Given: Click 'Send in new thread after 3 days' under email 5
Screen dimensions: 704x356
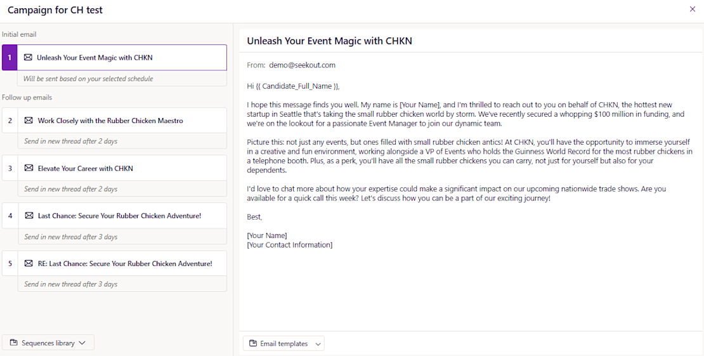Looking at the screenshot, I should tap(70, 284).
